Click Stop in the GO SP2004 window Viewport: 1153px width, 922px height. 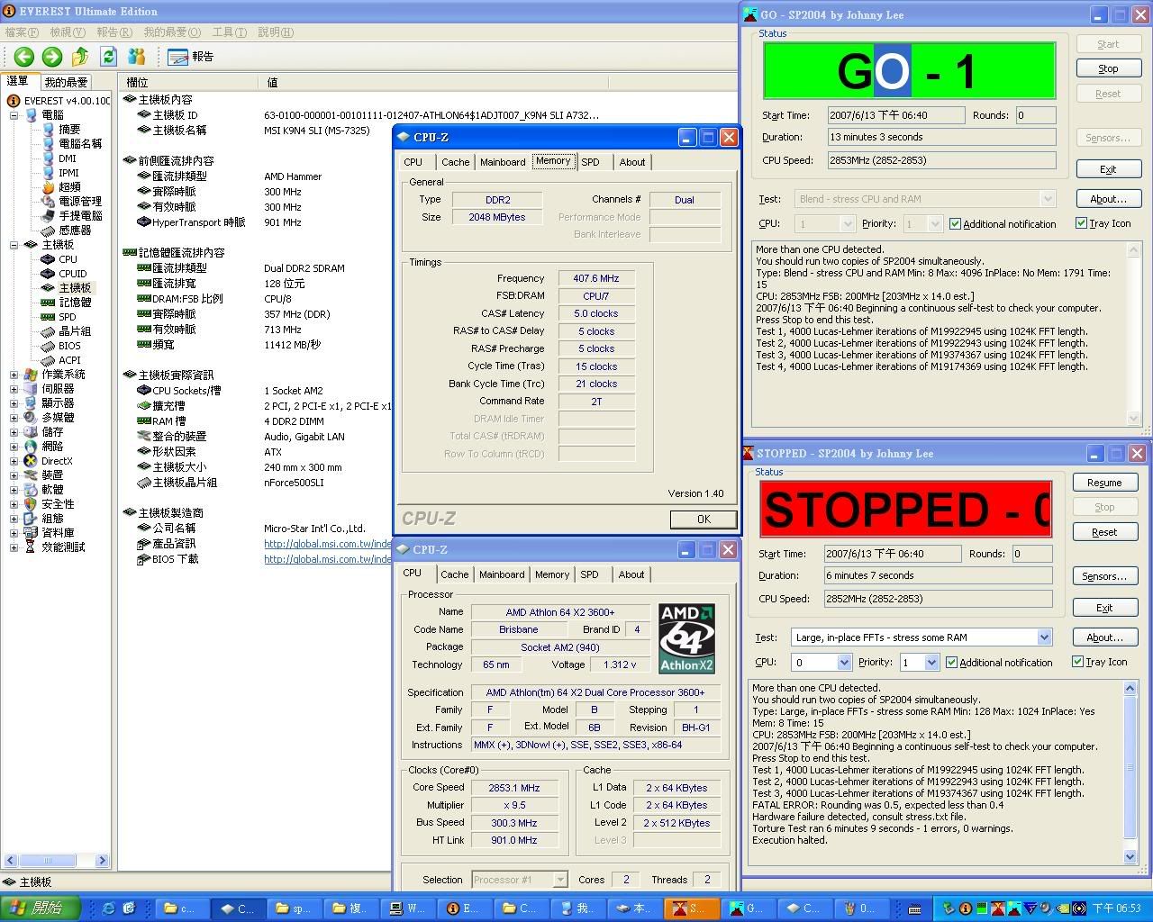coord(1108,69)
